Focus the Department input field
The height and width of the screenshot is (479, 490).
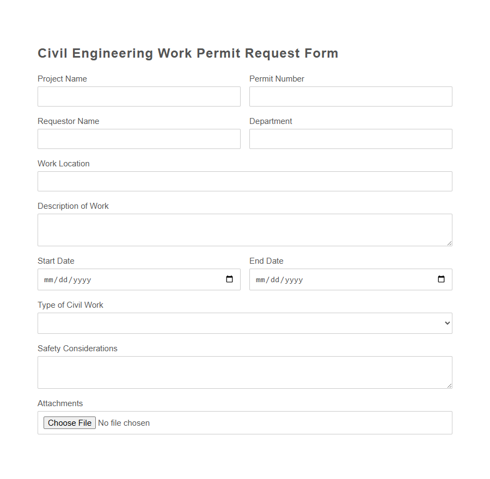click(x=351, y=139)
